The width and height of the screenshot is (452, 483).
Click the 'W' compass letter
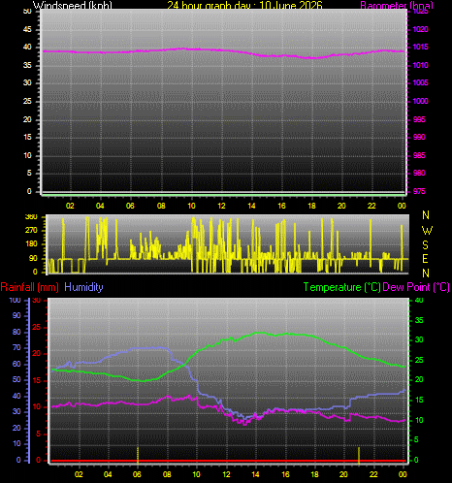point(427,231)
